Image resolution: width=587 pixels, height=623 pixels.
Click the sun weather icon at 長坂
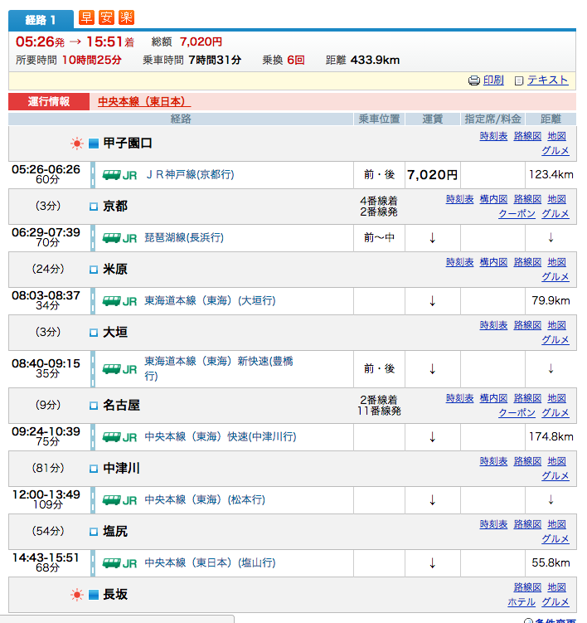76,595
